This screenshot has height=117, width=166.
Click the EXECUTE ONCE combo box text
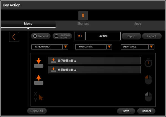point(129,47)
